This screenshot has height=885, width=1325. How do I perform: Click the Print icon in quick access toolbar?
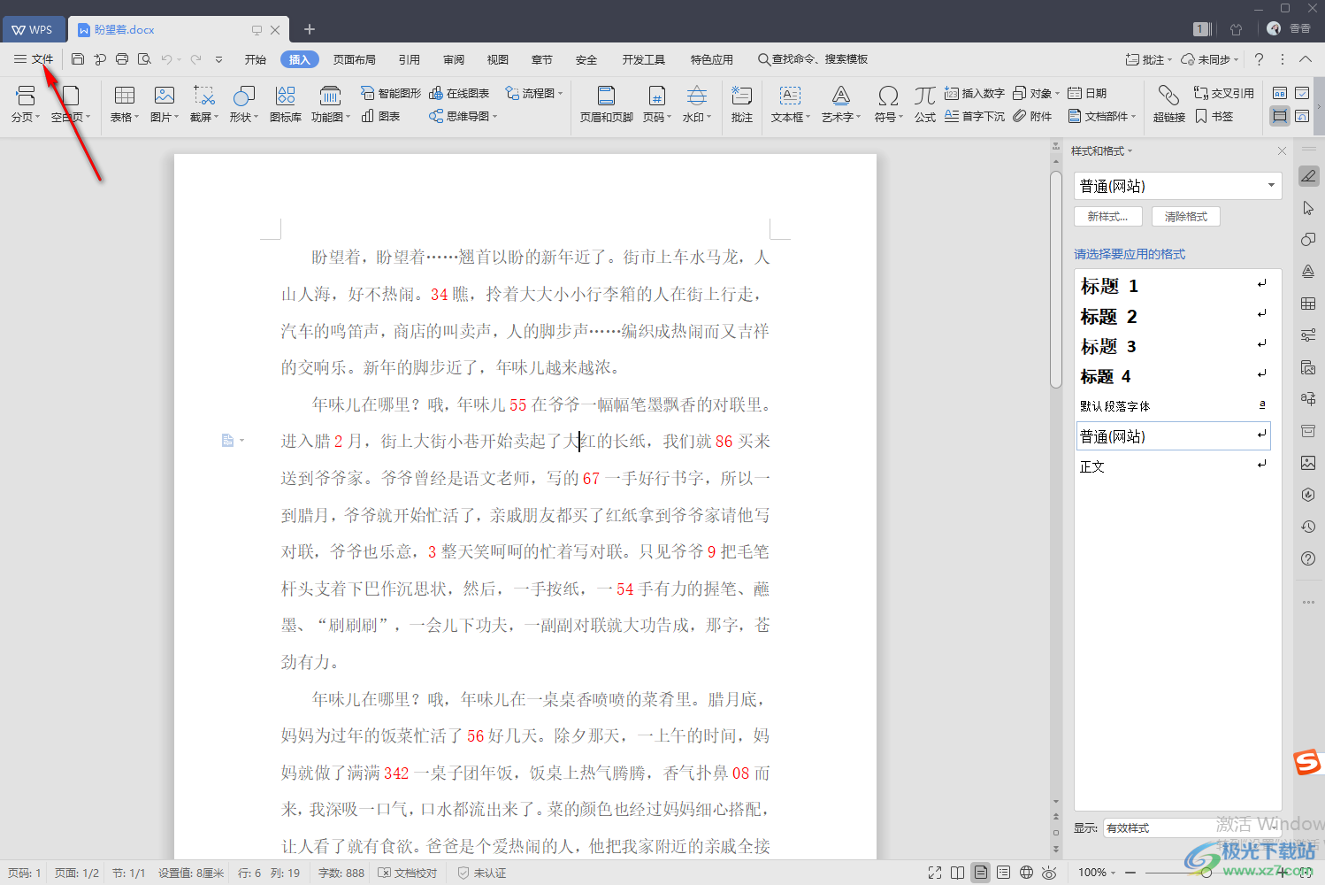(122, 59)
